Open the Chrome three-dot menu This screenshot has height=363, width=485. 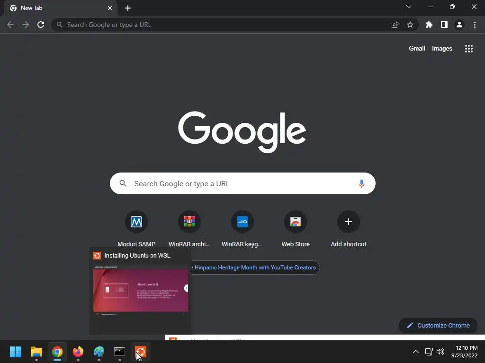475,25
